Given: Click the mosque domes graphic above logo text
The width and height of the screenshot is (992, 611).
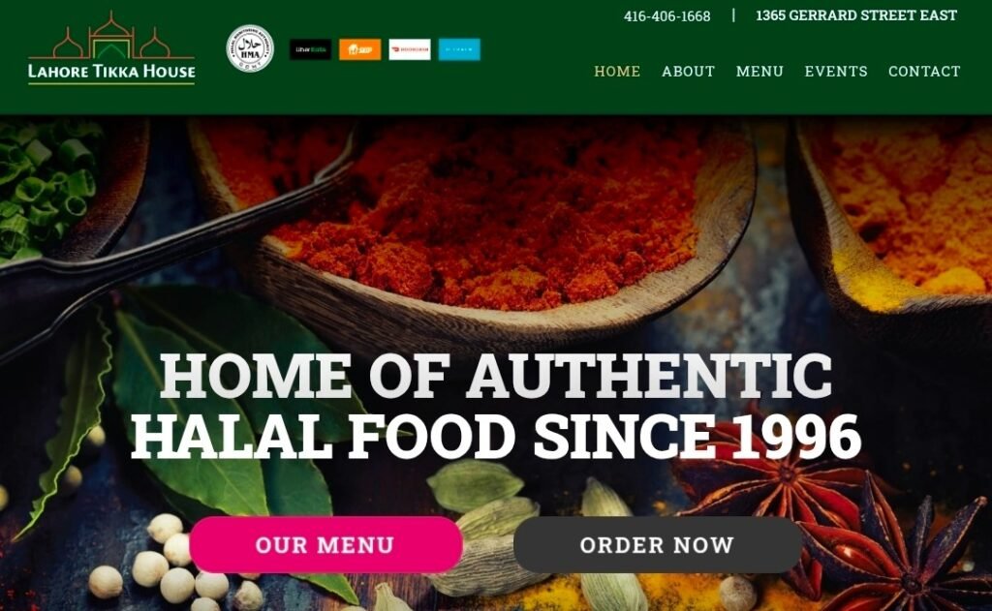Looking at the screenshot, I should pyautogui.click(x=111, y=35).
